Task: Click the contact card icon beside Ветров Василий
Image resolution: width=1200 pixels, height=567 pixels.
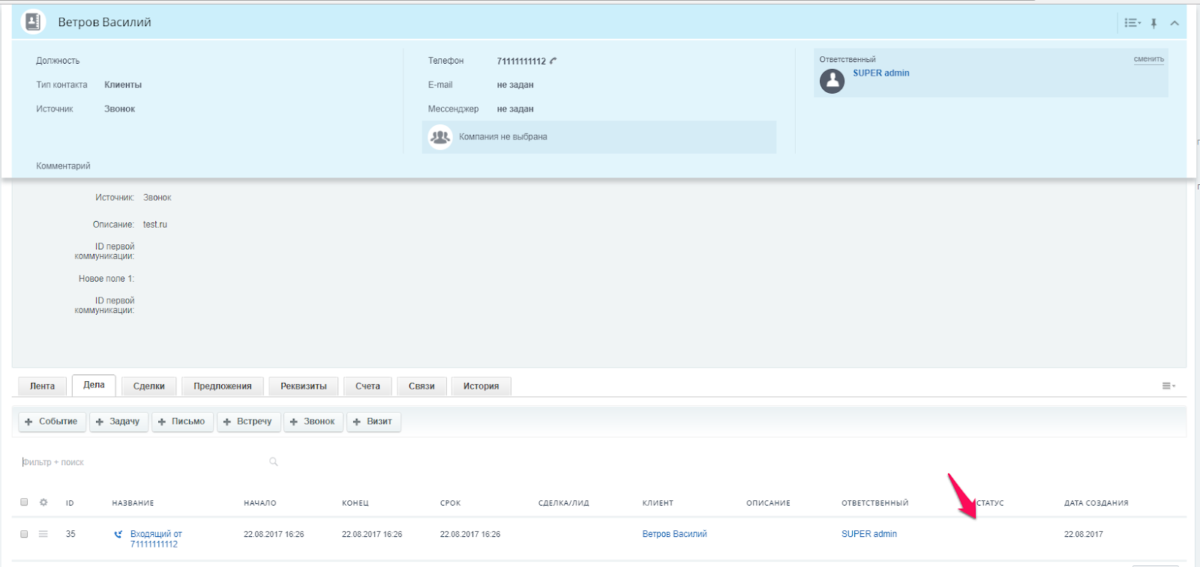Action: point(33,22)
